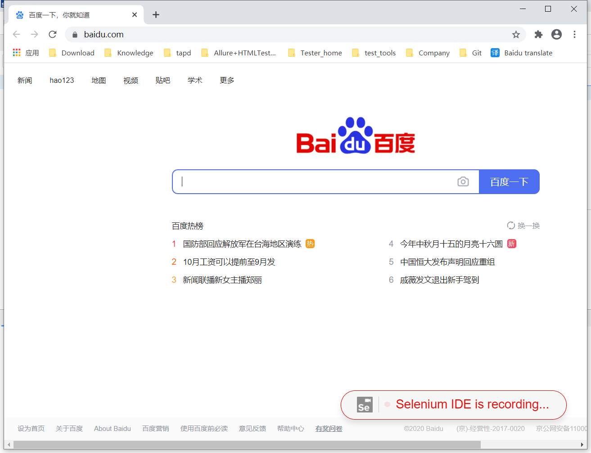This screenshot has width=591, height=453.
Task: Close the Baidu tab
Action: point(135,15)
